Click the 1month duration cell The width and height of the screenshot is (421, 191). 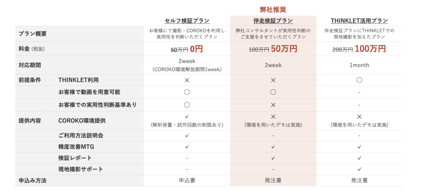pos(359,65)
